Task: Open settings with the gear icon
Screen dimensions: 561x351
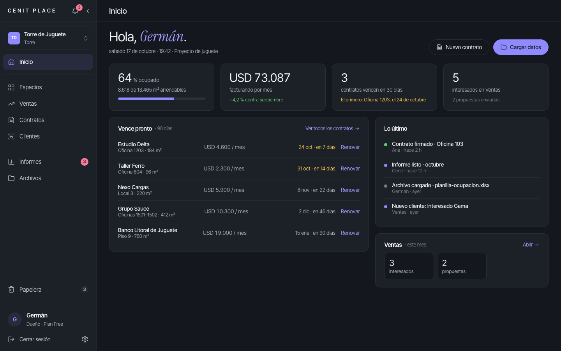Action: 85,339
